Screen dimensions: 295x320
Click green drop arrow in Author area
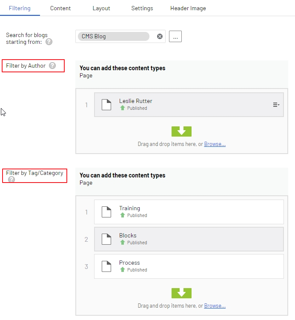tap(181, 131)
